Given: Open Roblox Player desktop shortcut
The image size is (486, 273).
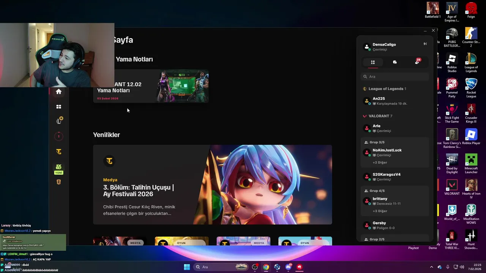Looking at the screenshot, I should tap(471, 137).
